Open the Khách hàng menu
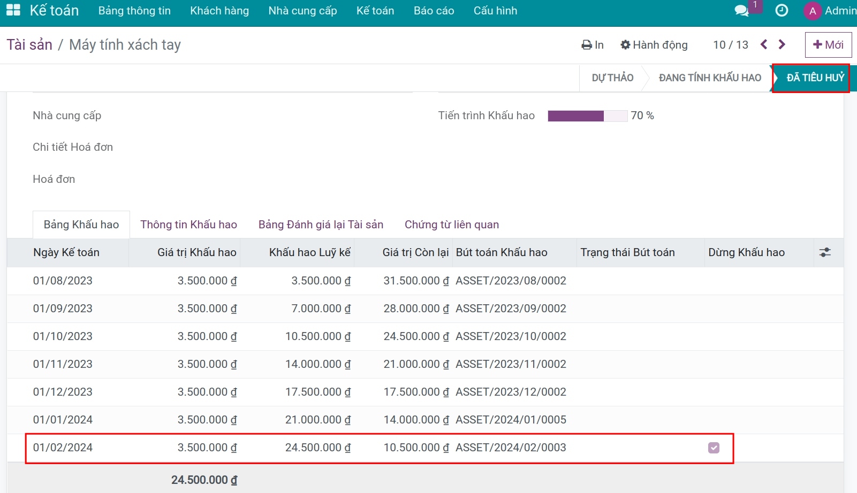 (x=219, y=11)
